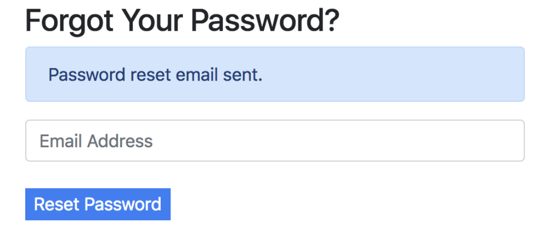Viewport: 553px width, 243px height.
Task: Select the email entry field
Action: tap(274, 141)
